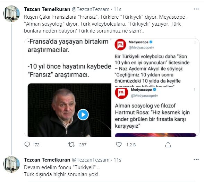Open the second tweet's three-dot more menu
Viewport: 204px width, 182px height.
[x=196, y=160]
